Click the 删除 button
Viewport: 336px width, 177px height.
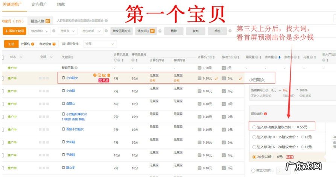tap(174, 31)
